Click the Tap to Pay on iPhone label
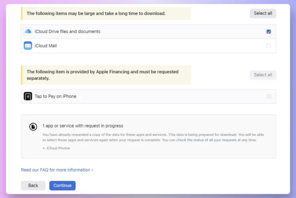The image size is (296, 198). pyautogui.click(x=56, y=96)
